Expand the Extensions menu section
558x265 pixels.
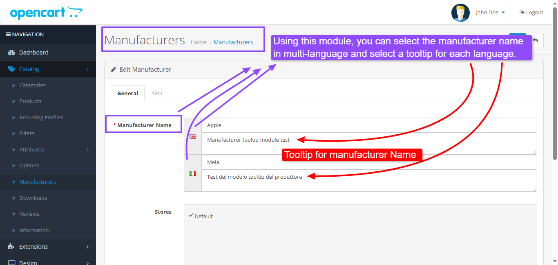[x=48, y=247]
